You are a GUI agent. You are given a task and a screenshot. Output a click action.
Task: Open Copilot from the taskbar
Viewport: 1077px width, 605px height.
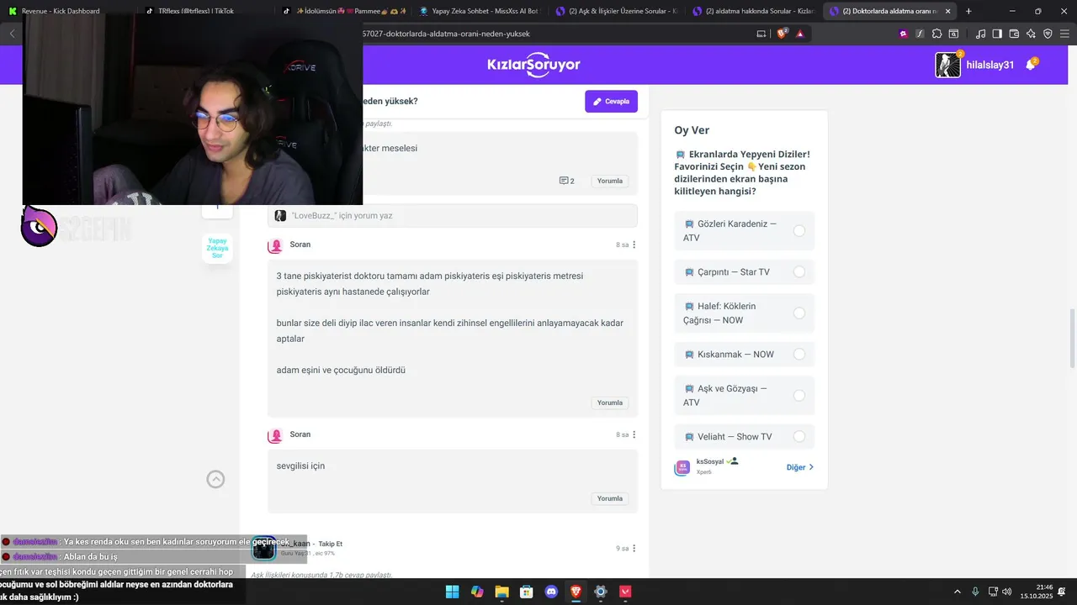[477, 592]
